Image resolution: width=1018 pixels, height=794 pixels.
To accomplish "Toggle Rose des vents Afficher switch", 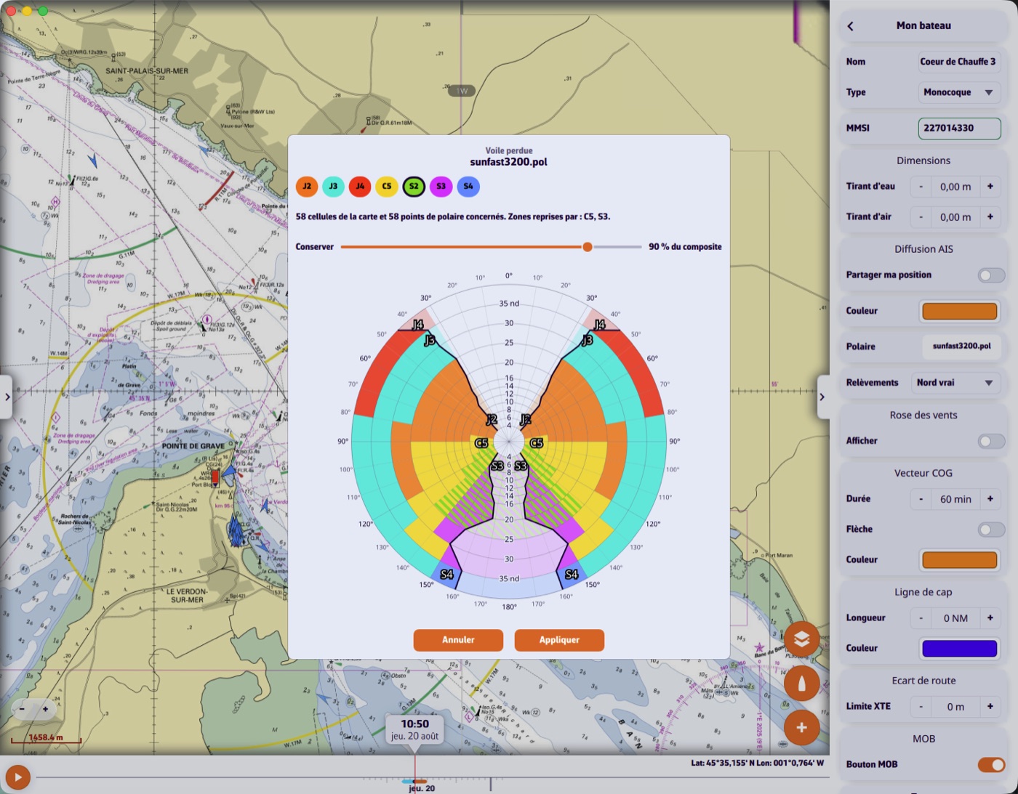I will pyautogui.click(x=991, y=441).
